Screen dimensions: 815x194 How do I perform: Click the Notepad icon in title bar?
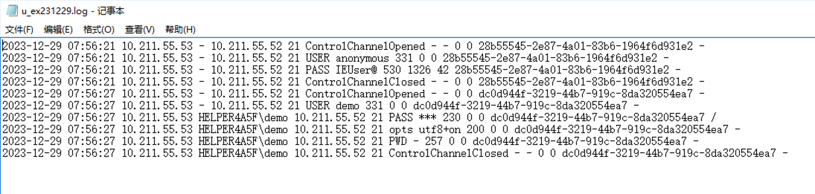12,10
